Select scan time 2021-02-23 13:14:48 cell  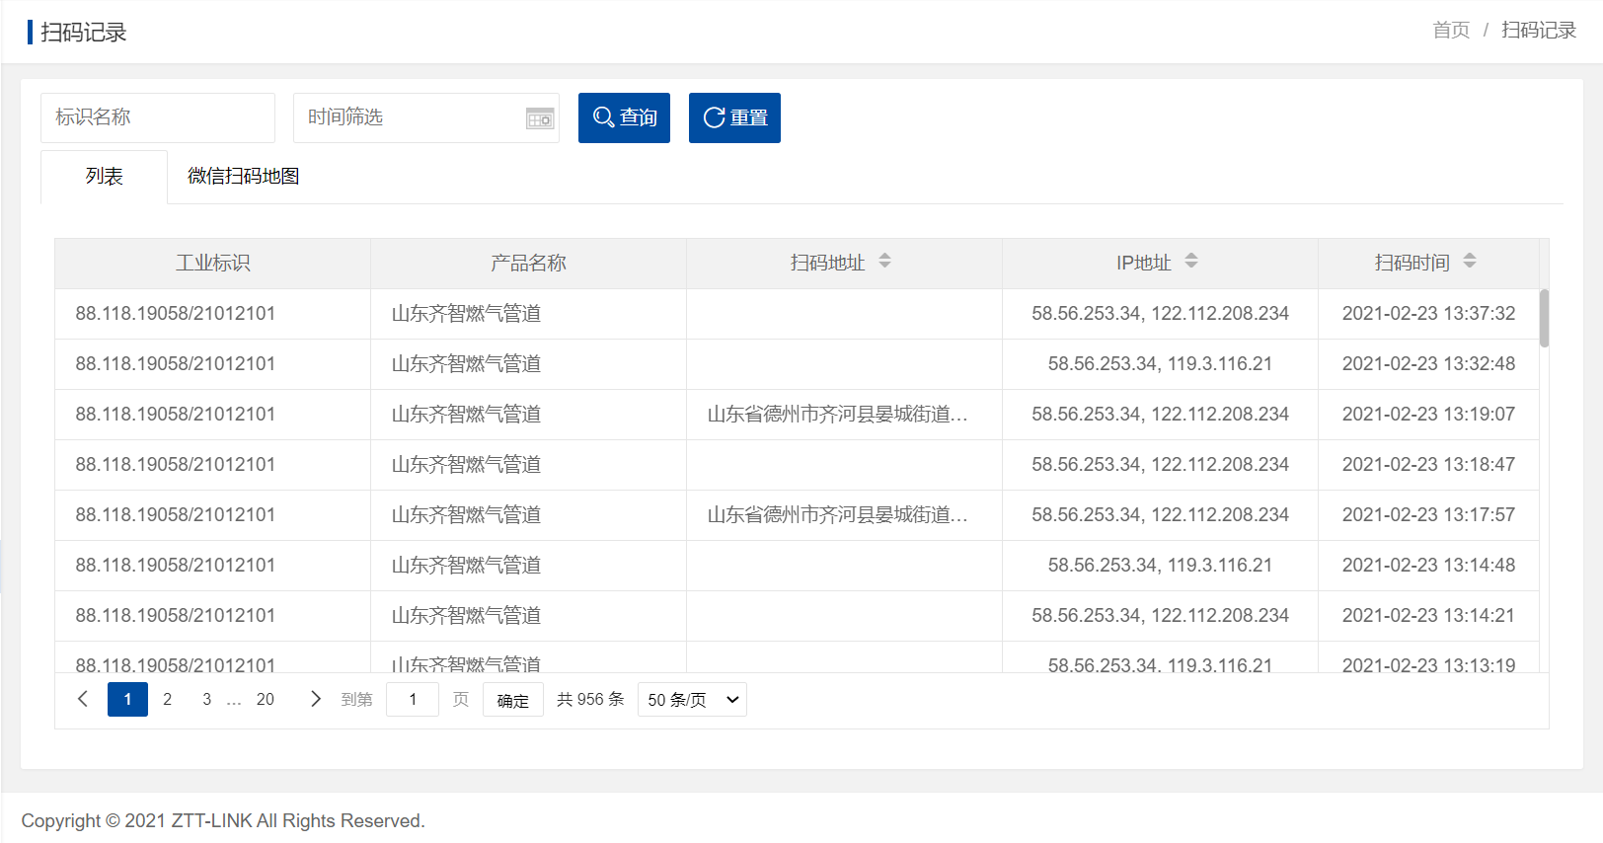click(x=1428, y=566)
